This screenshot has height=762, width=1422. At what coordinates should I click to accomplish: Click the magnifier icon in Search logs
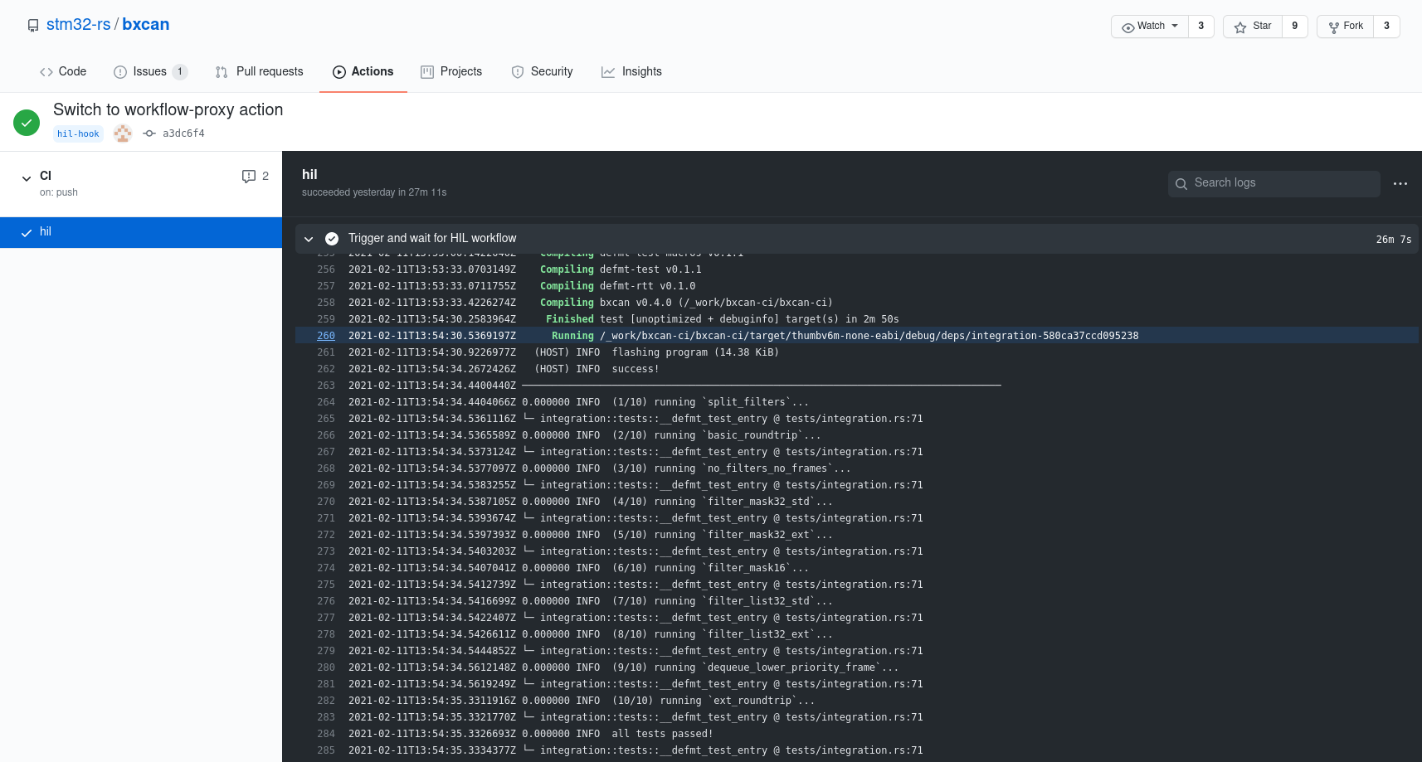pyautogui.click(x=1181, y=183)
